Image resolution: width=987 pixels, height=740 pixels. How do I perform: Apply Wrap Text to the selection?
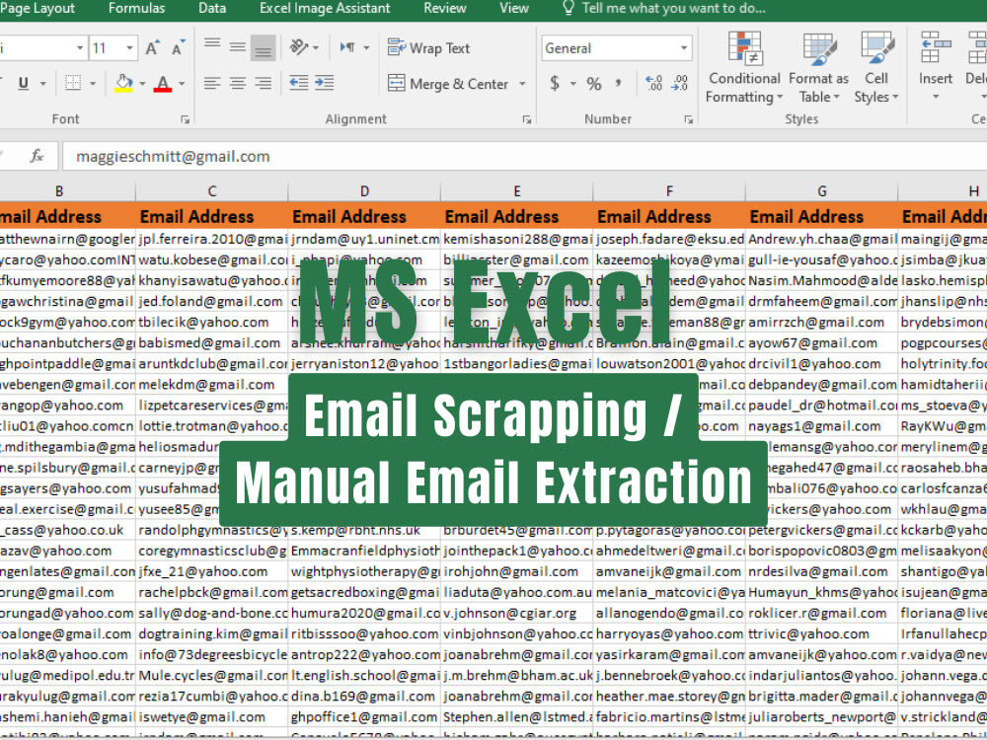tap(428, 47)
